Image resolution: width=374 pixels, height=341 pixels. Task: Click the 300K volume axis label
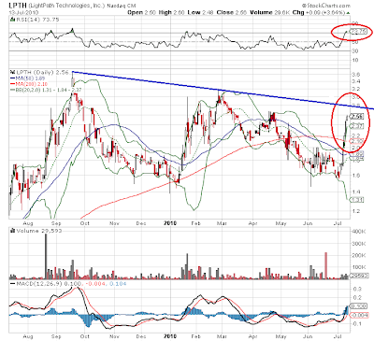(358, 244)
